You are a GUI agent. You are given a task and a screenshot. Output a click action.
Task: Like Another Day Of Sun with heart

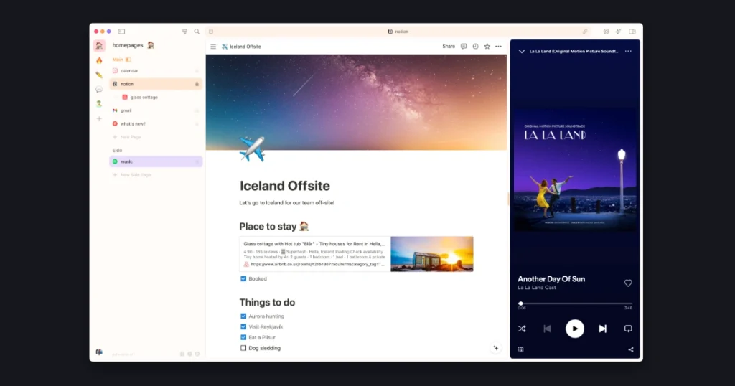[x=628, y=283]
